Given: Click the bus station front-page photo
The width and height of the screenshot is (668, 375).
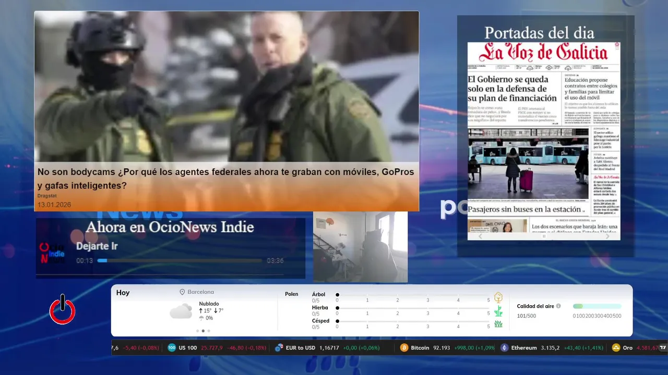Looking at the screenshot, I should [528, 165].
